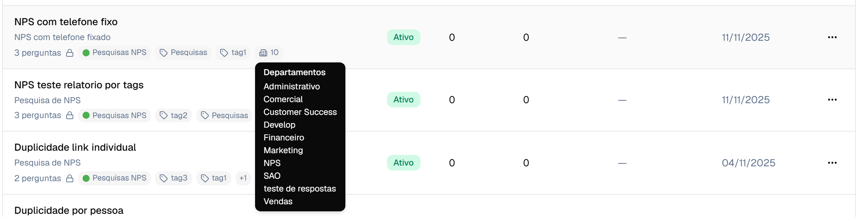Screen dimensions: 858x217
Task: Click Pesquisa de NPS under Duplicidade link individual
Action: click(x=47, y=163)
